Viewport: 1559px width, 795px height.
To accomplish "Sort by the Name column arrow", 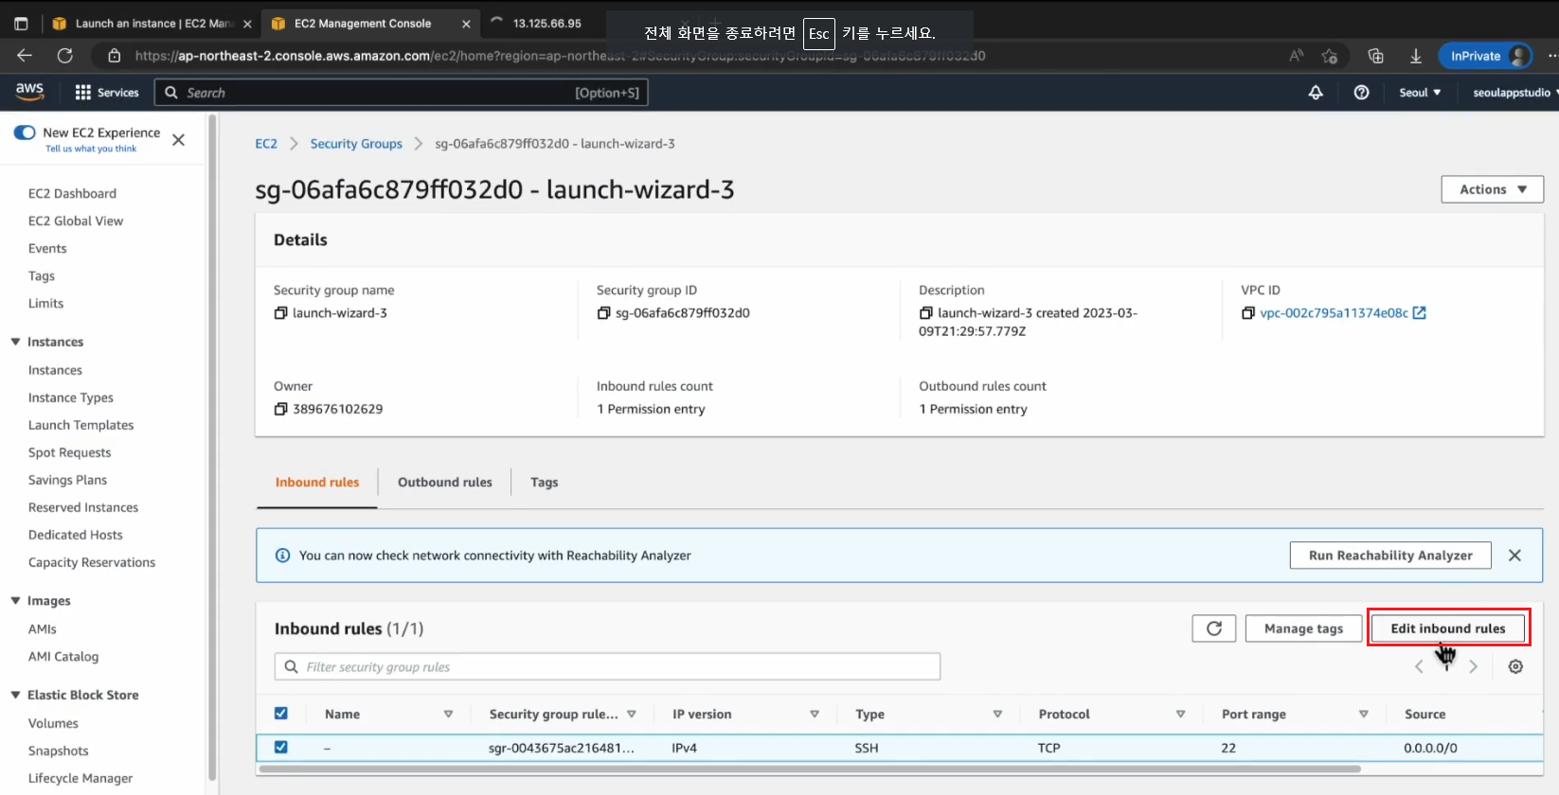I will click(448, 715).
